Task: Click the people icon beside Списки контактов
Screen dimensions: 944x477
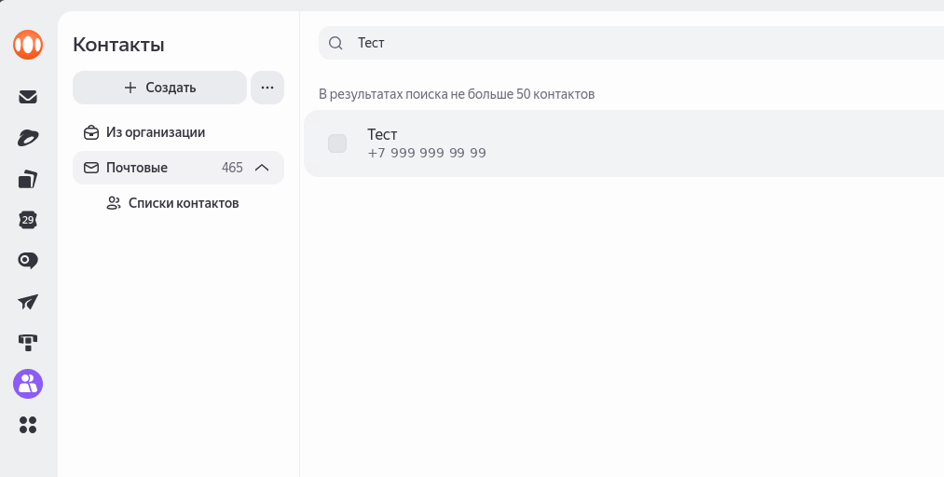Action: click(113, 203)
